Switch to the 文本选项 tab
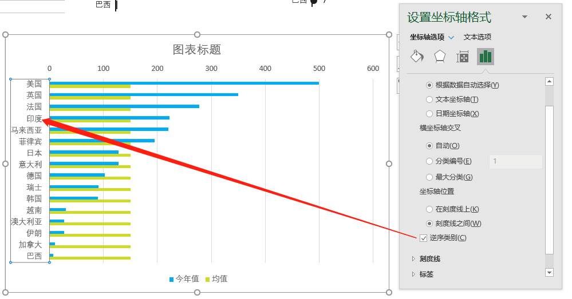This screenshot has width=572, height=299. point(477,37)
